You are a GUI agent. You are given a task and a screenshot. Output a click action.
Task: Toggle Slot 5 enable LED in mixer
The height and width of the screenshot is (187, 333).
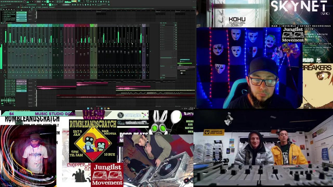(x=176, y=37)
